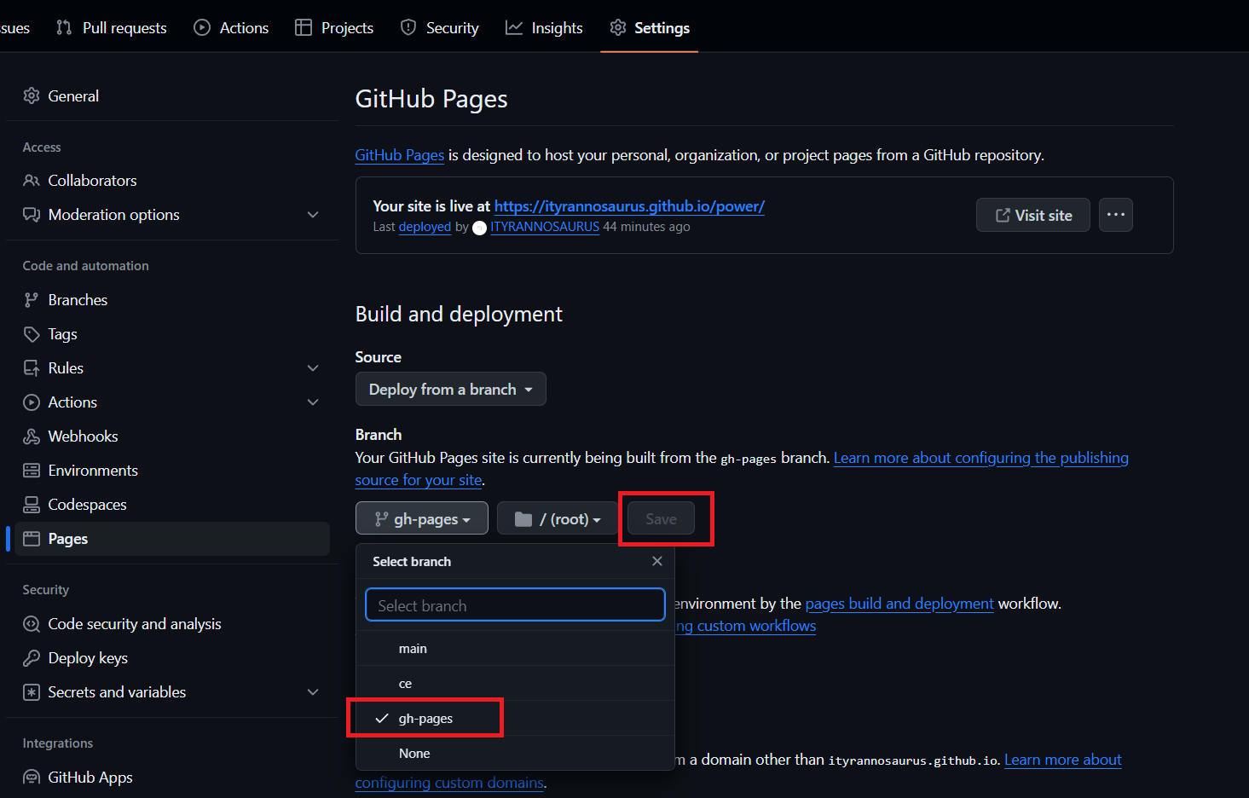Click the Environments server icon
The width and height of the screenshot is (1249, 798).
coord(32,471)
